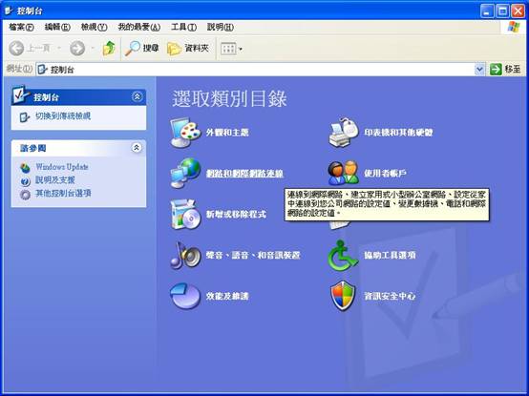Screen dimensions: 529x396
Task: Open the 工具(T) menu
Action: pos(183,27)
